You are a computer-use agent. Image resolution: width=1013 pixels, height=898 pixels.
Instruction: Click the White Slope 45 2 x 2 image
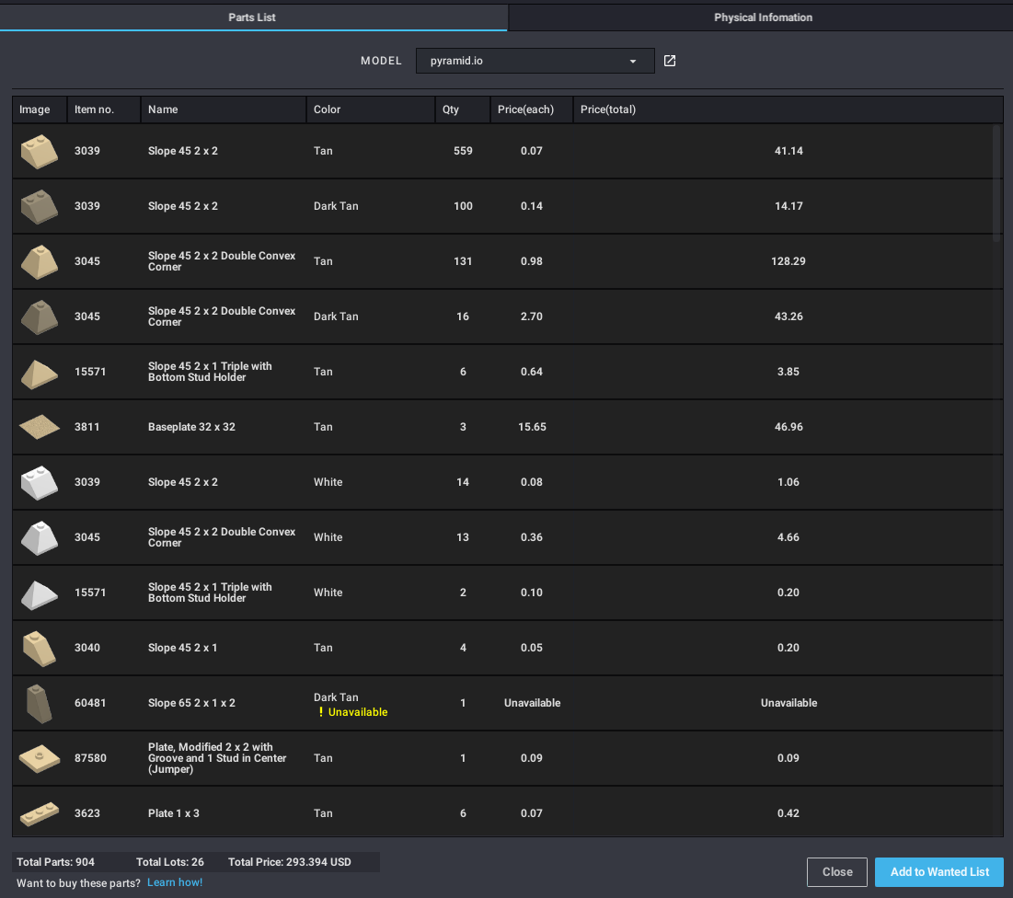coord(39,482)
